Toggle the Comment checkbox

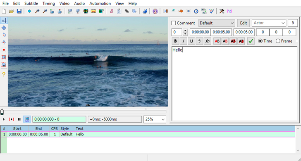pos(174,23)
